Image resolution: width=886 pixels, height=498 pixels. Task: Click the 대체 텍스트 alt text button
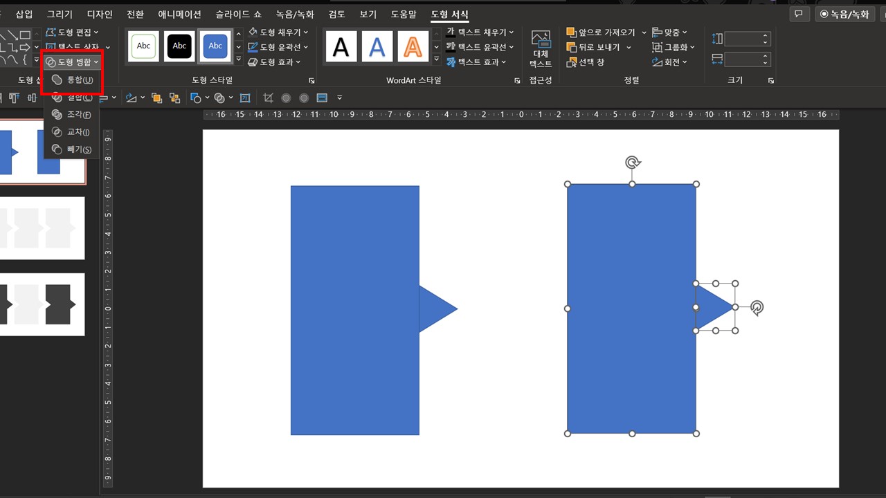coord(541,48)
